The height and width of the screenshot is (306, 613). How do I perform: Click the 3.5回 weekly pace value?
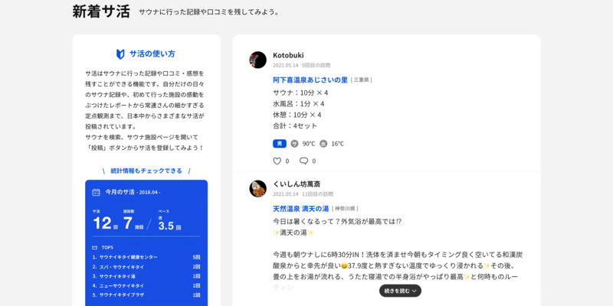(x=169, y=226)
